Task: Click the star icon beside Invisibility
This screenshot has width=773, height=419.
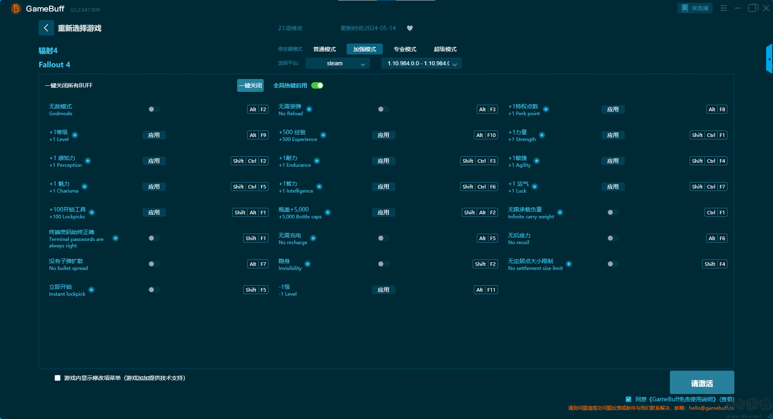Action: 308,264
